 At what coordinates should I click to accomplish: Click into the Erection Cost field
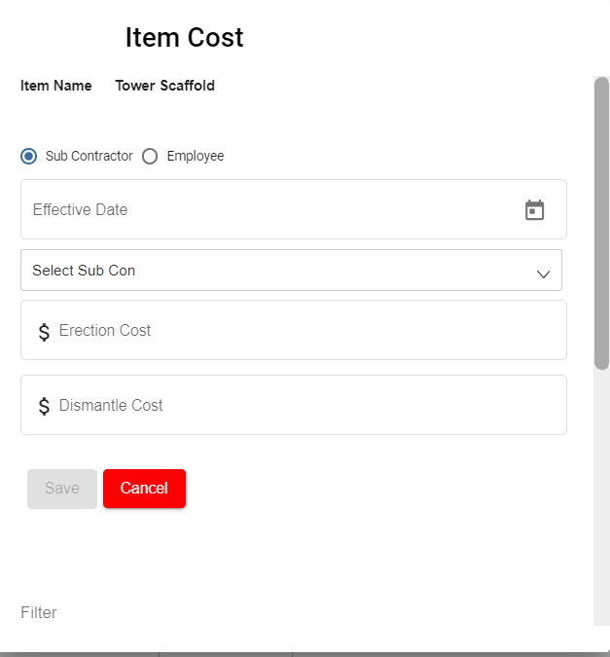(x=302, y=331)
